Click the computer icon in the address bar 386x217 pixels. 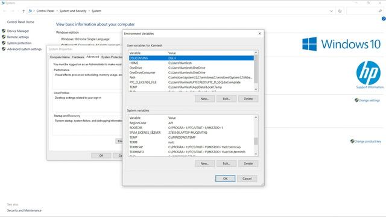click(30, 11)
